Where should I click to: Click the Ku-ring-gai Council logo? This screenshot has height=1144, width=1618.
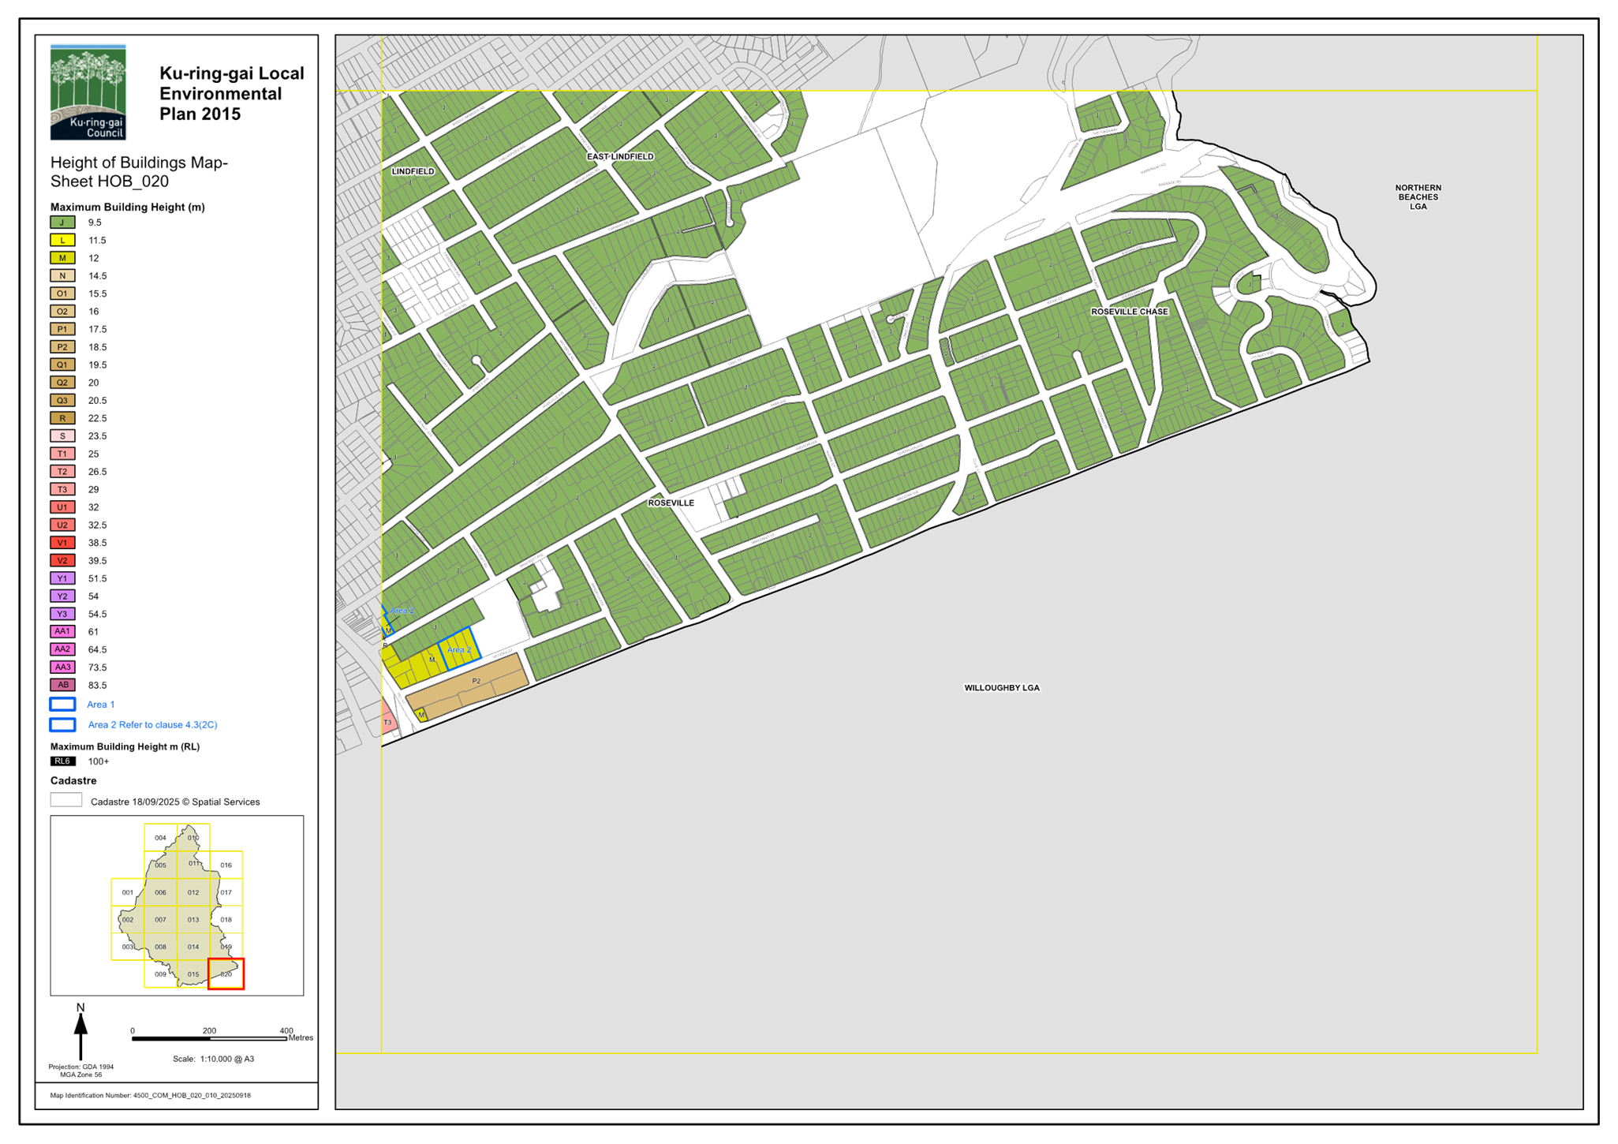88,92
